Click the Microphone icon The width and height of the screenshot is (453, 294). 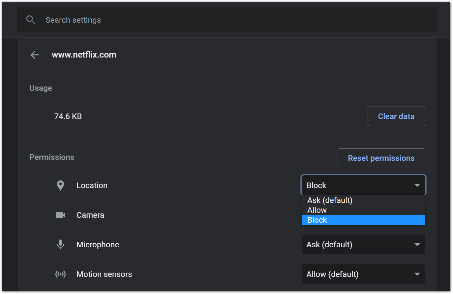coord(60,245)
